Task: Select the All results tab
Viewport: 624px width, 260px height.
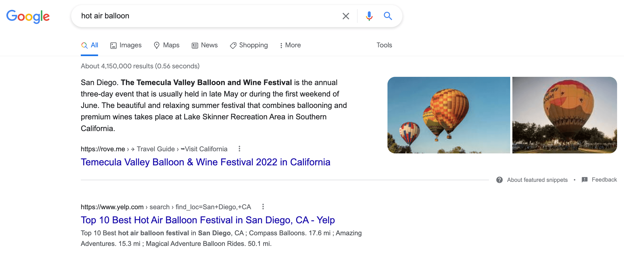Action: pos(90,45)
